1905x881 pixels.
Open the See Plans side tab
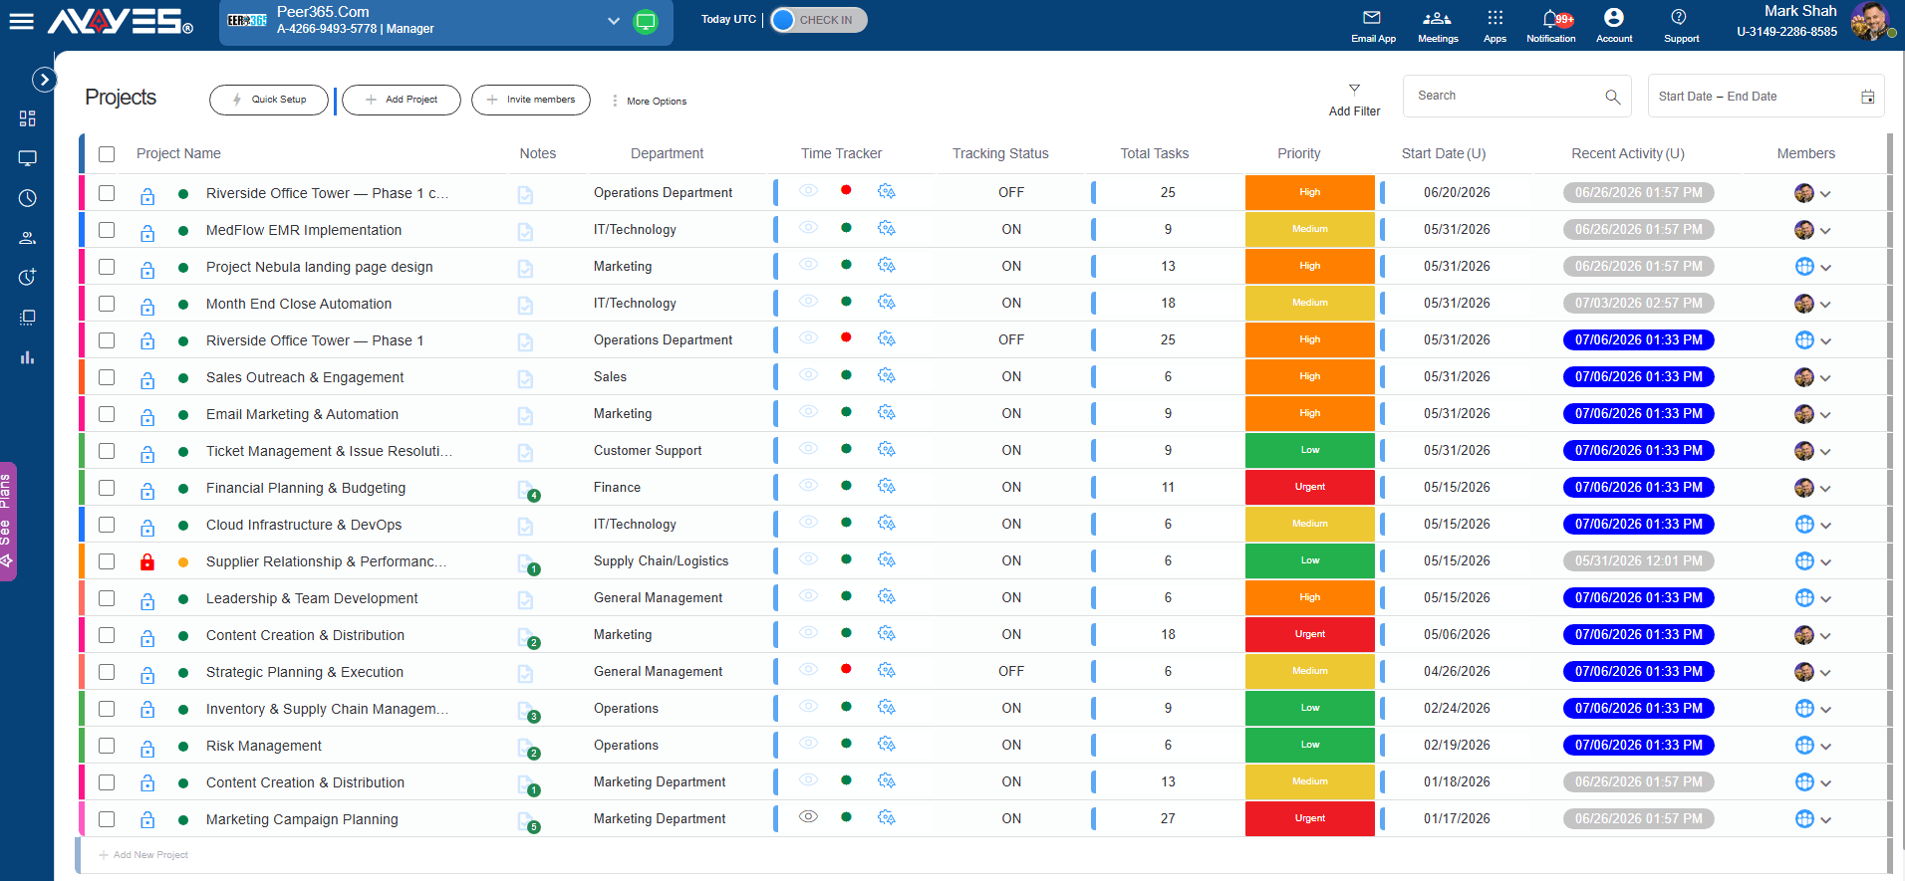[7, 521]
